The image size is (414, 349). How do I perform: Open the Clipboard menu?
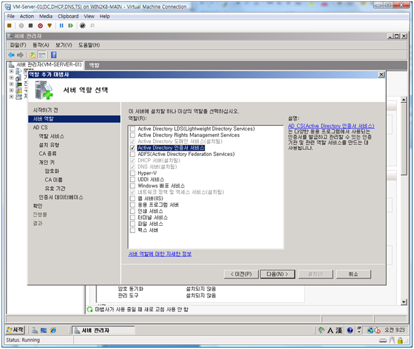pyautogui.click(x=68, y=16)
